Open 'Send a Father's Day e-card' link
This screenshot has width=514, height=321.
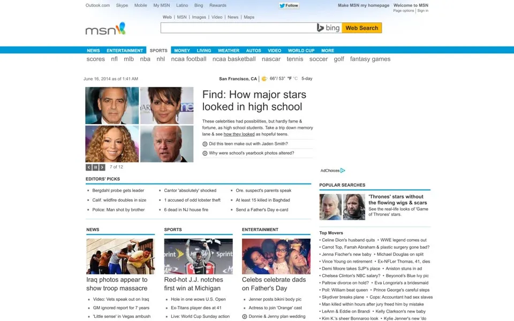pyautogui.click(x=262, y=210)
